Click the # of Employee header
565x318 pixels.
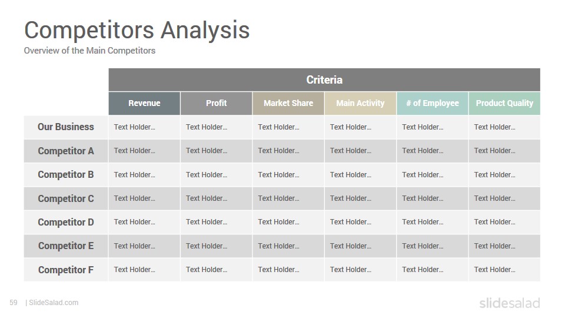tap(433, 103)
